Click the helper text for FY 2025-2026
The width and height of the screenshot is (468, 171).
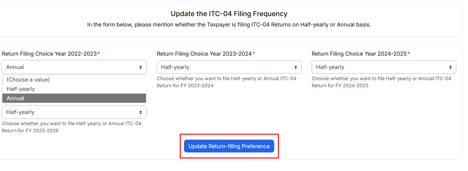coord(72,127)
